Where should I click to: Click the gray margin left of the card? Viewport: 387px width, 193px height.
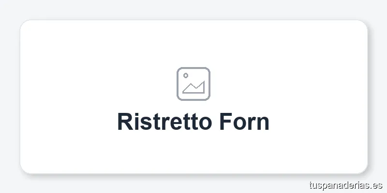10,96
